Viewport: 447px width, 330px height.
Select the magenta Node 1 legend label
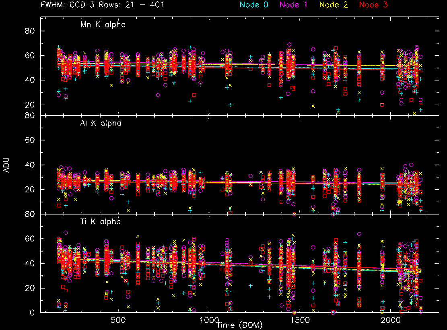click(x=294, y=5)
